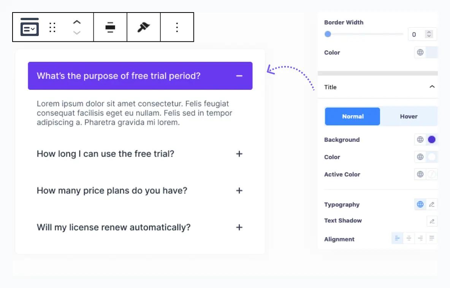
Task: Switch to the Hover tab
Action: 409,116
